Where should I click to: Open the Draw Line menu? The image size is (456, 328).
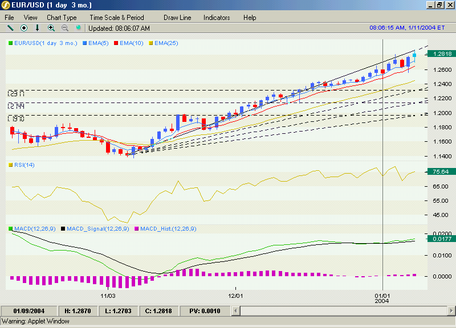(x=177, y=18)
